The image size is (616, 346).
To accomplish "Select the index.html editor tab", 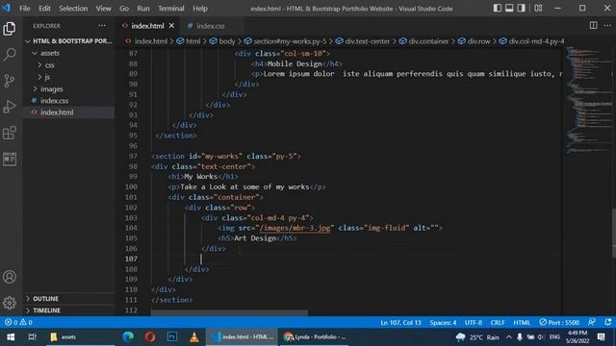I will pyautogui.click(x=147, y=26).
